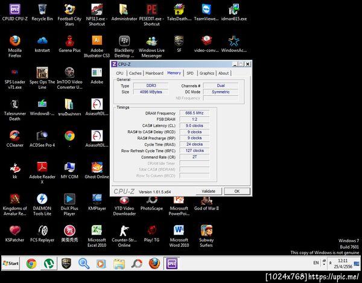Click the Channels value Dual
Viewport: 362px width, 283px height.
221,86
